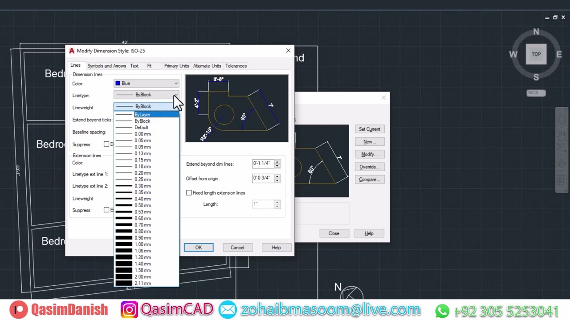Open dimension line Linetype dropdown
Viewport: 570px width, 320px height.
[147, 95]
